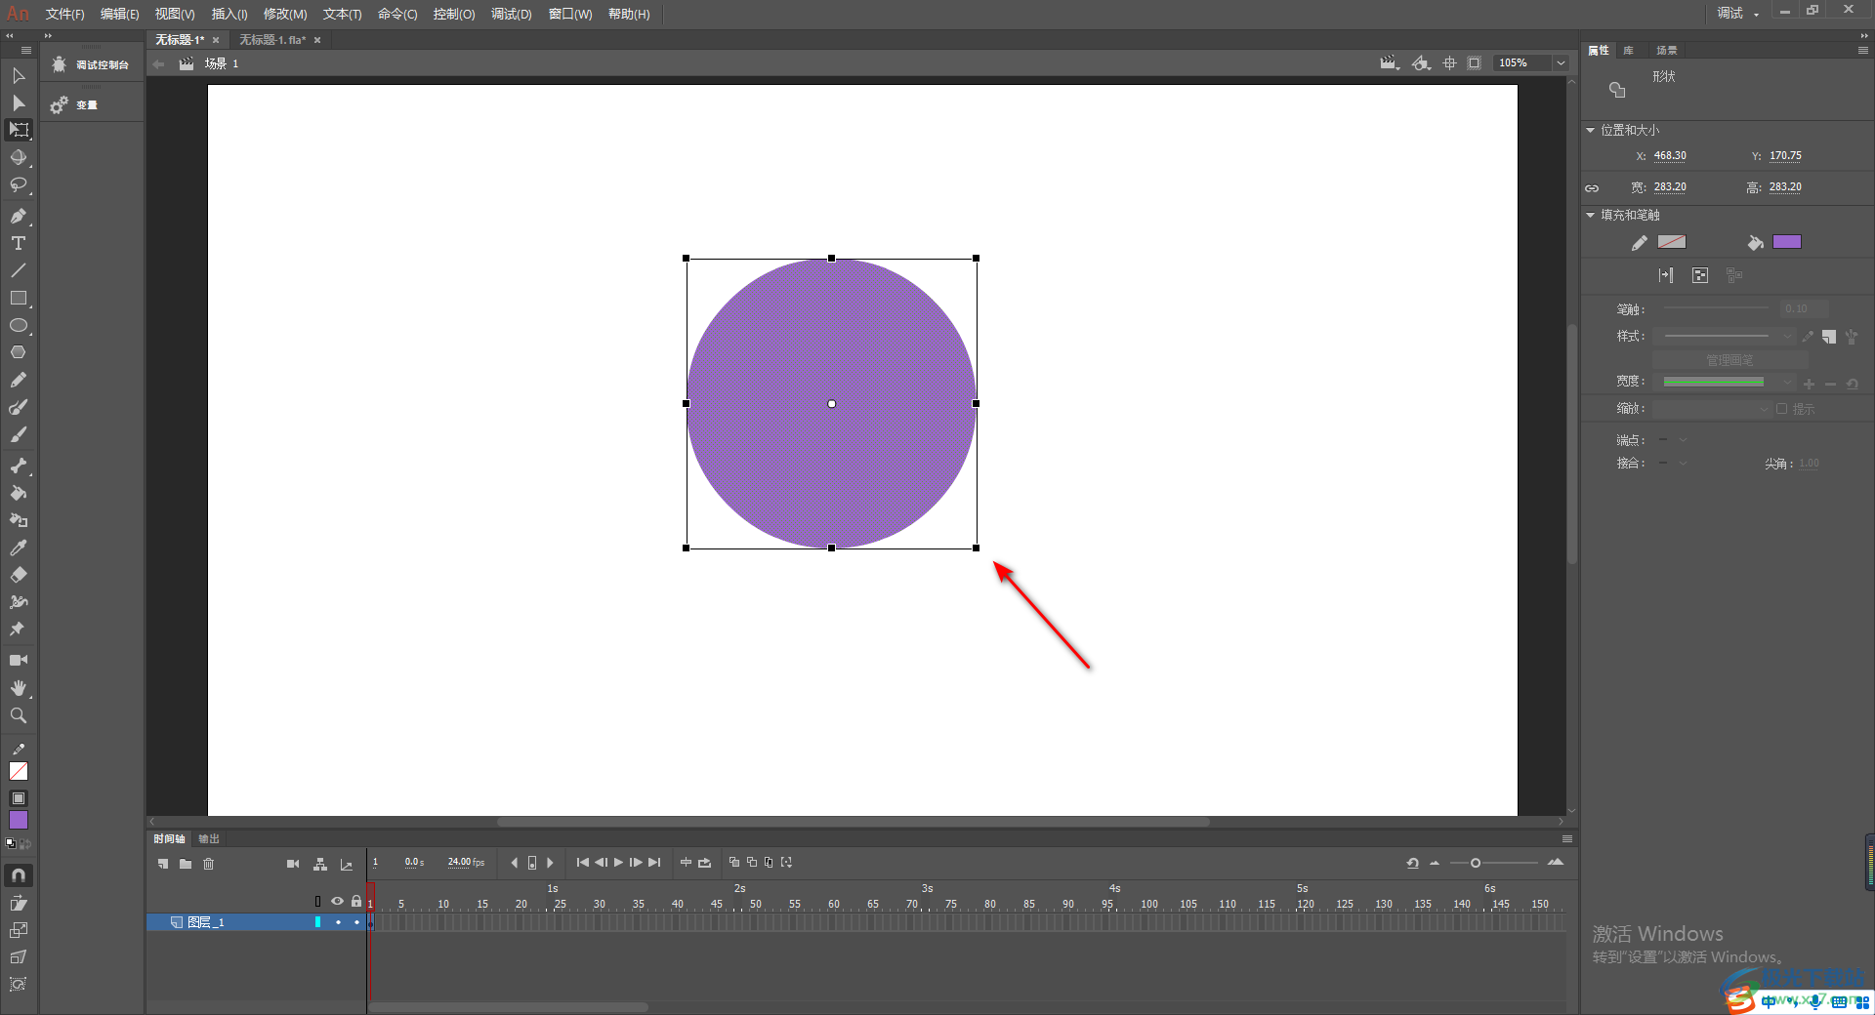Select the Zoom magnifier tool
This screenshot has width=1875, height=1015.
tap(19, 715)
